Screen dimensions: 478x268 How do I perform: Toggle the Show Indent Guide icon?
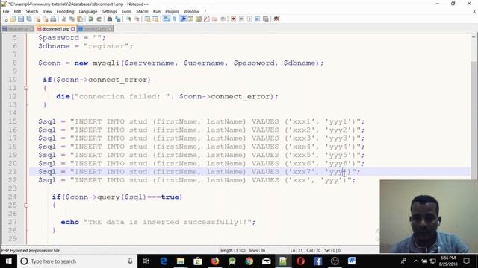pos(182,19)
